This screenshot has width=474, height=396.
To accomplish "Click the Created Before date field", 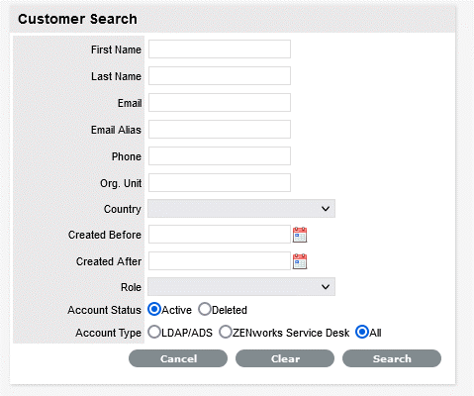I will (220, 235).
